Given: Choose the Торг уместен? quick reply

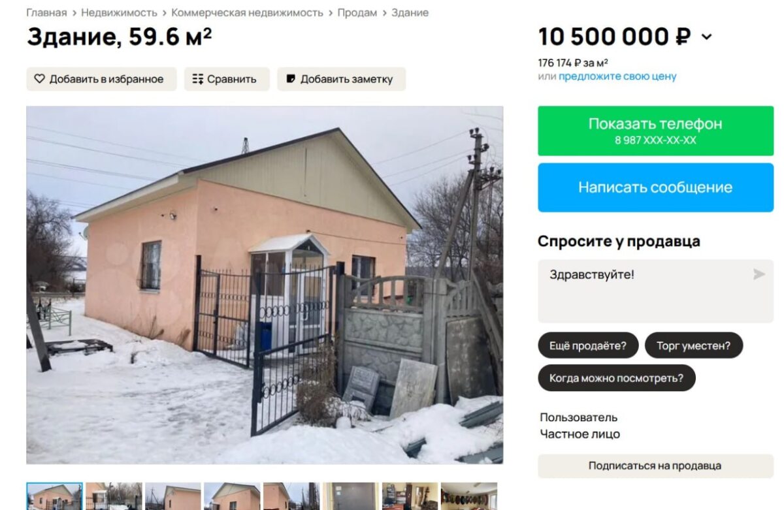Looking at the screenshot, I should tap(693, 345).
